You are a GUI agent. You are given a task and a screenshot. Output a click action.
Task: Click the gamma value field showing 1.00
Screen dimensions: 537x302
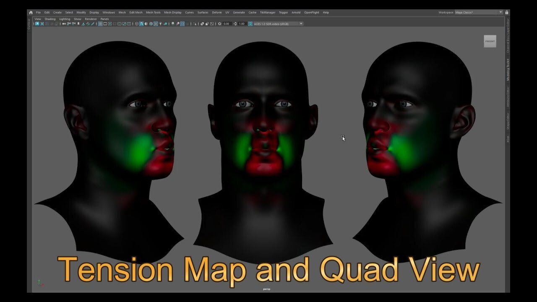click(241, 24)
